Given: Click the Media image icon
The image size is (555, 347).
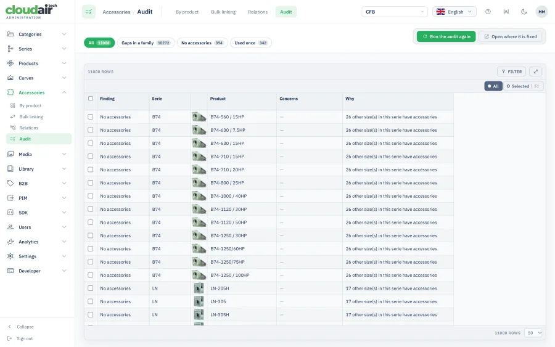Looking at the screenshot, I should [x=10, y=154].
